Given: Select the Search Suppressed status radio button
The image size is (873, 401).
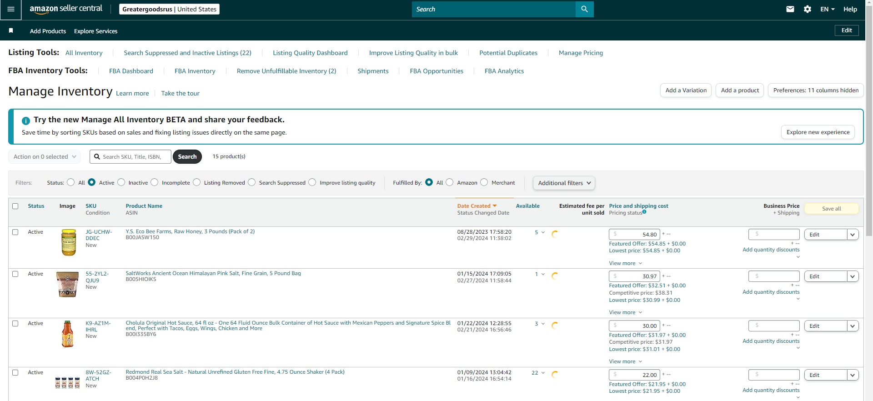Looking at the screenshot, I should click(x=251, y=182).
